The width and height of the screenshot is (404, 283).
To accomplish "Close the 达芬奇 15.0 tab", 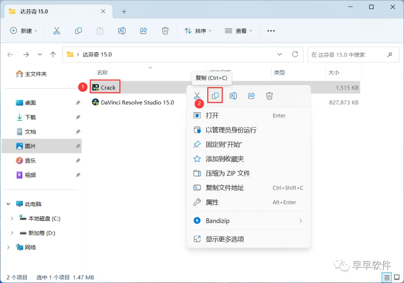I will [x=103, y=11].
